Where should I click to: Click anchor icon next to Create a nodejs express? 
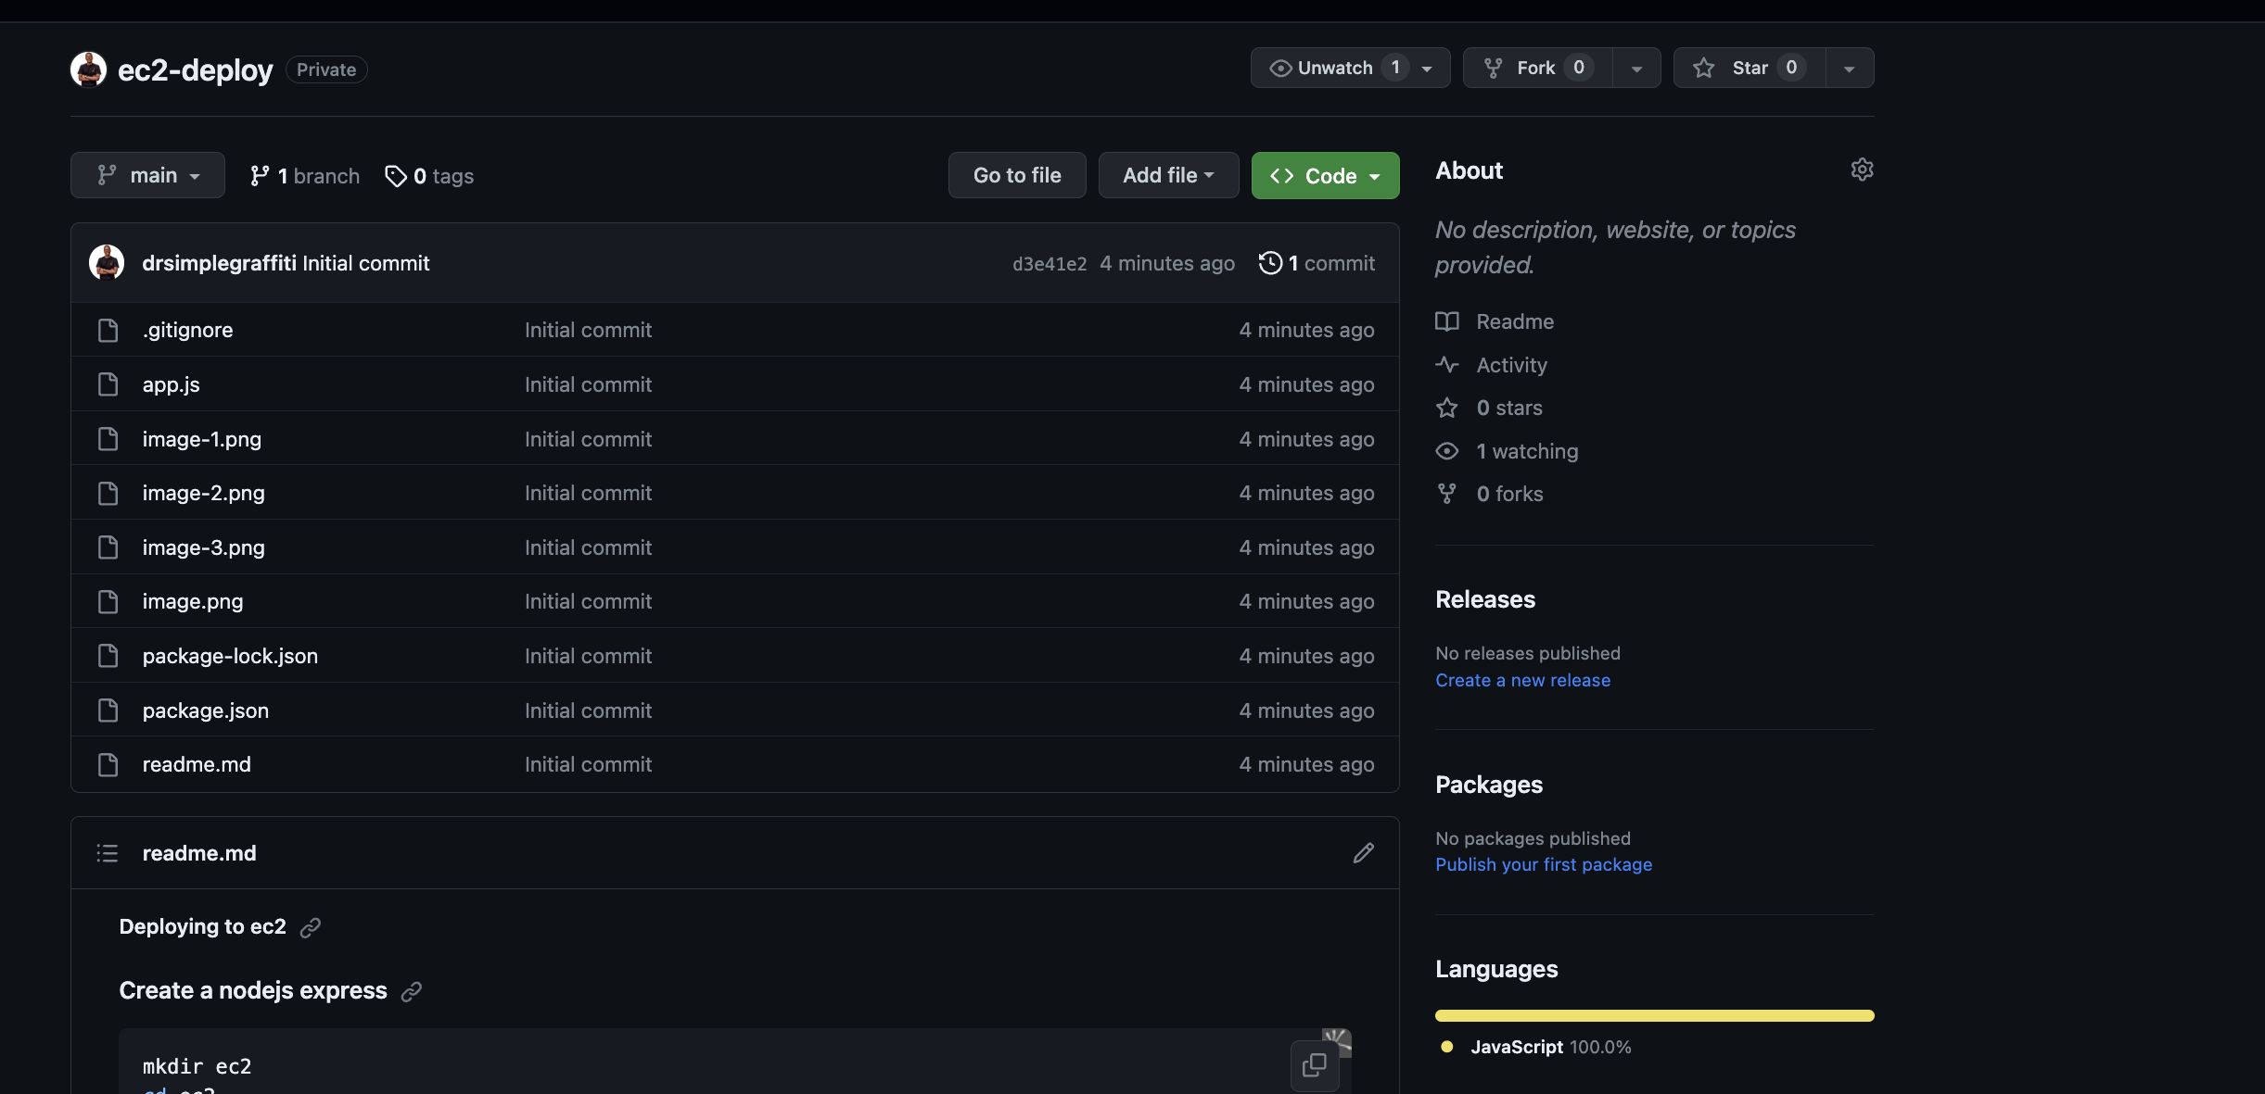click(412, 992)
